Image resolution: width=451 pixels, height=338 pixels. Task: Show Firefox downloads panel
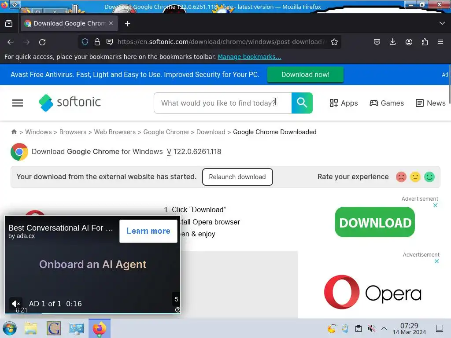[392, 42]
